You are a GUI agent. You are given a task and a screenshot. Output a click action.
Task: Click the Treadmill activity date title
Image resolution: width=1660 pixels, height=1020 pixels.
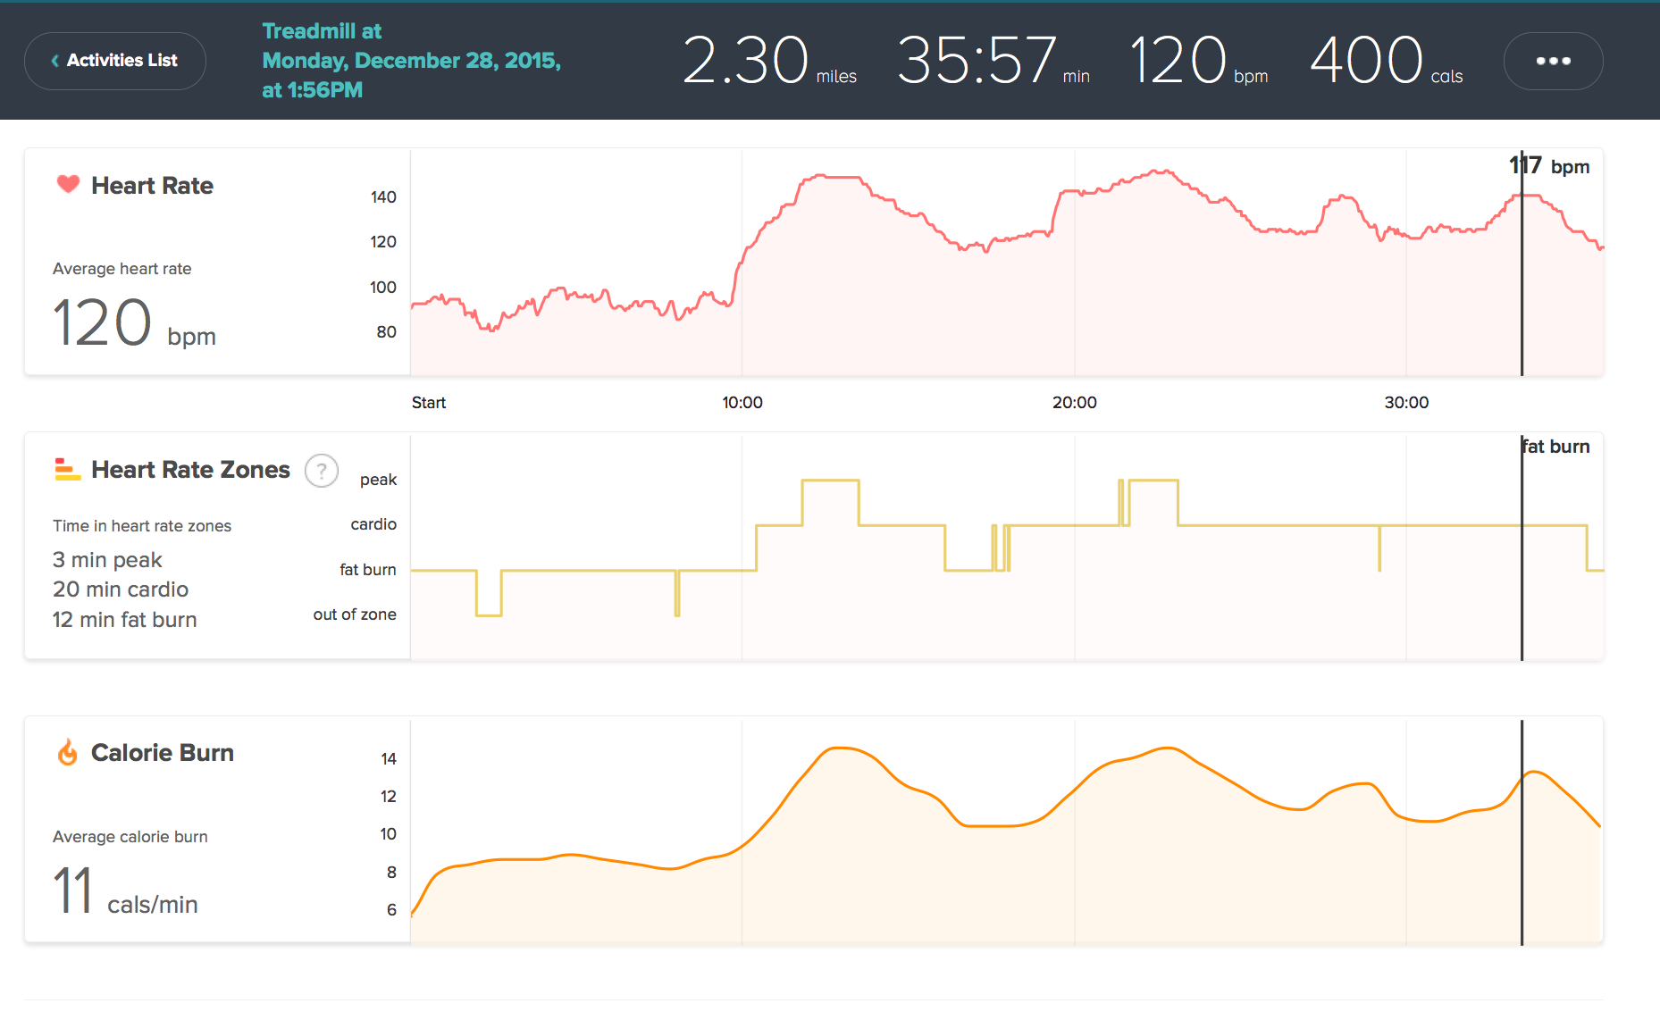(x=411, y=61)
